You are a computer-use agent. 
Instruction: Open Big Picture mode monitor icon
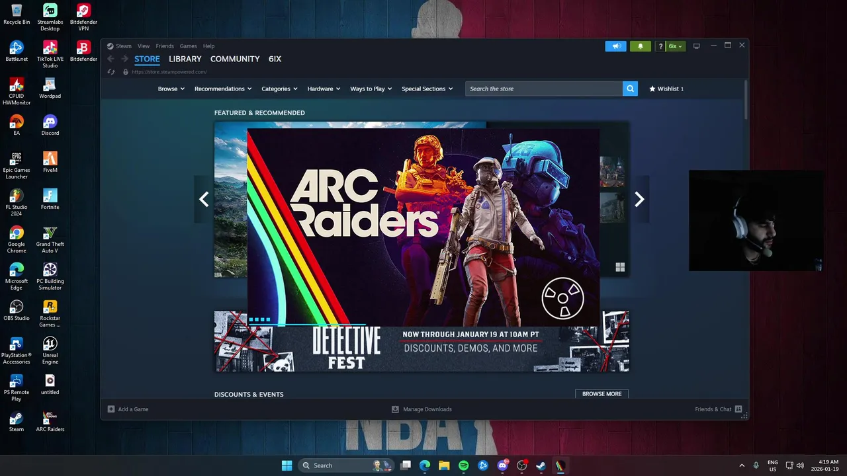click(x=696, y=46)
